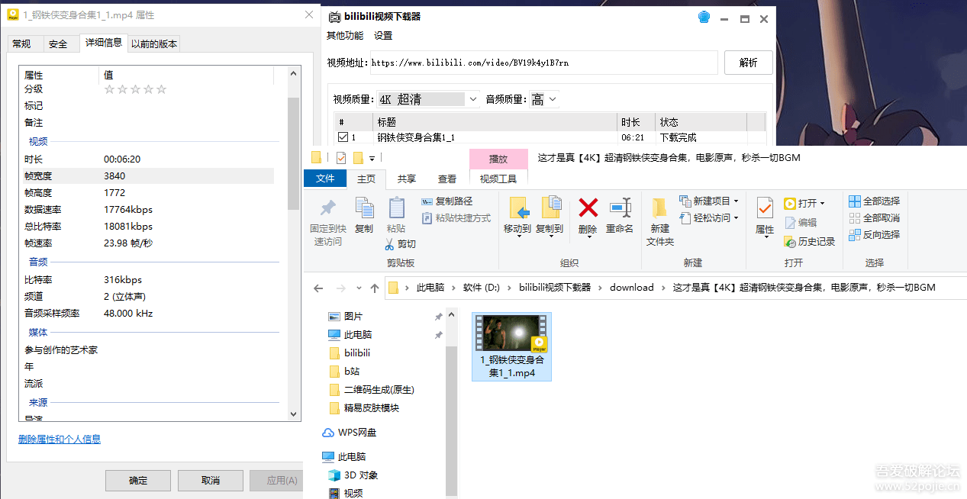Open the Settings menu in downloader
Viewport: 967px width, 499px height.
(383, 36)
